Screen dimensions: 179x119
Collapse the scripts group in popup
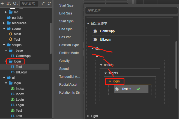click(106, 73)
